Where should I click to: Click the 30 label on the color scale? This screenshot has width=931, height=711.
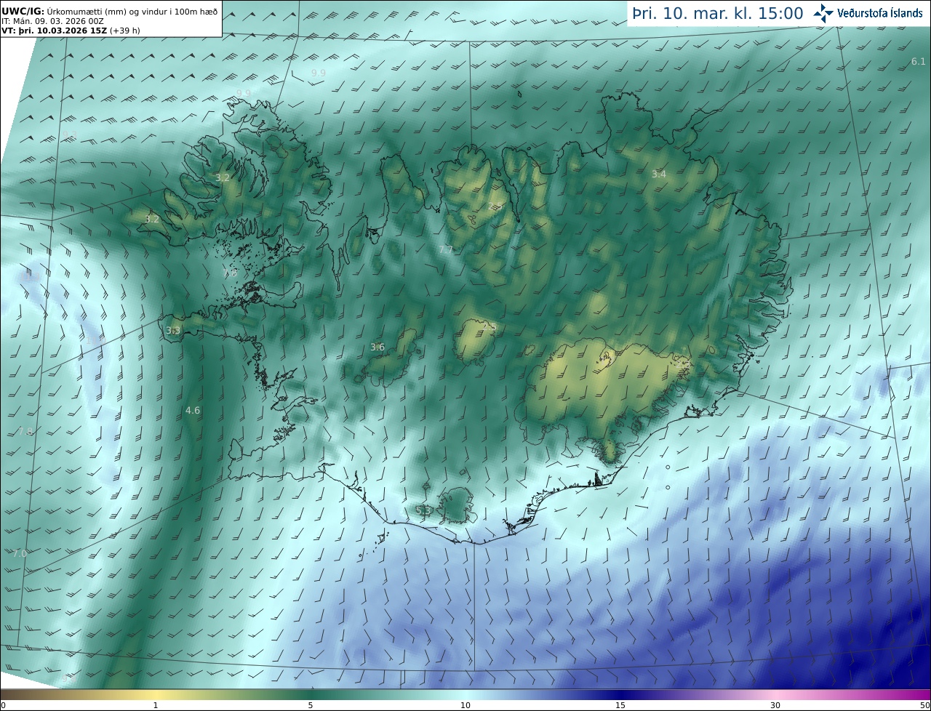click(x=775, y=705)
